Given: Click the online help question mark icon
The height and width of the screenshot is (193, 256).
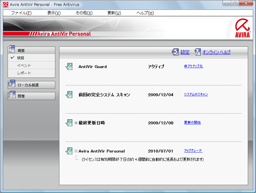Looking at the screenshot, I should 198,52.
